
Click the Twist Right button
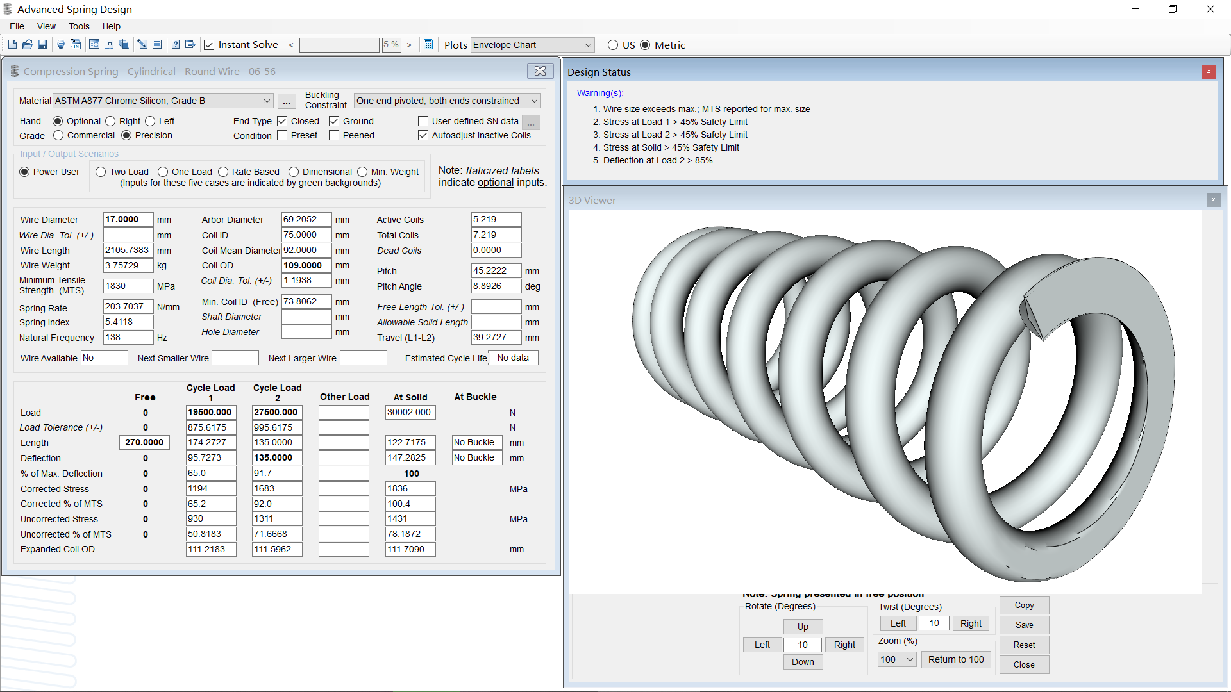click(x=971, y=623)
